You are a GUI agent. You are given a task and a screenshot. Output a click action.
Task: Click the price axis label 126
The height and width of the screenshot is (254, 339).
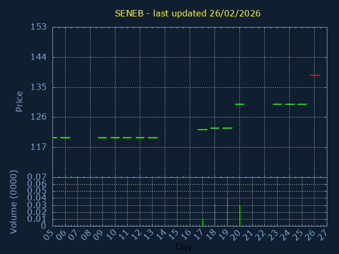click(39, 117)
